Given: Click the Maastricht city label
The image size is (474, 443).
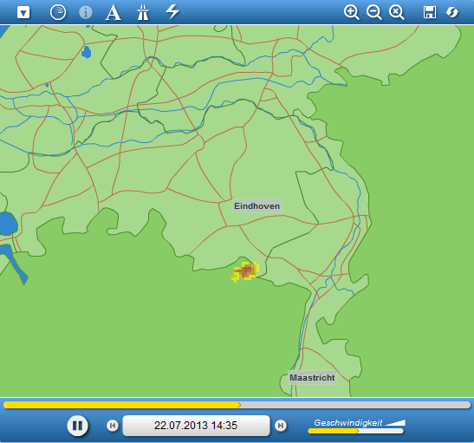Looking at the screenshot, I should point(312,378).
